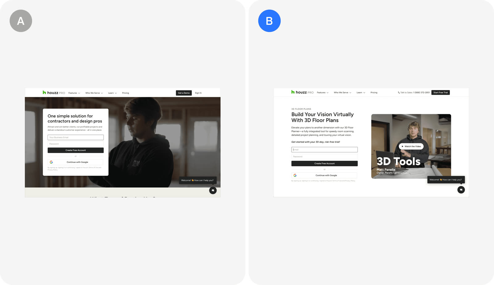This screenshot has height=285, width=494.
Task: Click the Start Free Trial button
Action: pos(441,93)
